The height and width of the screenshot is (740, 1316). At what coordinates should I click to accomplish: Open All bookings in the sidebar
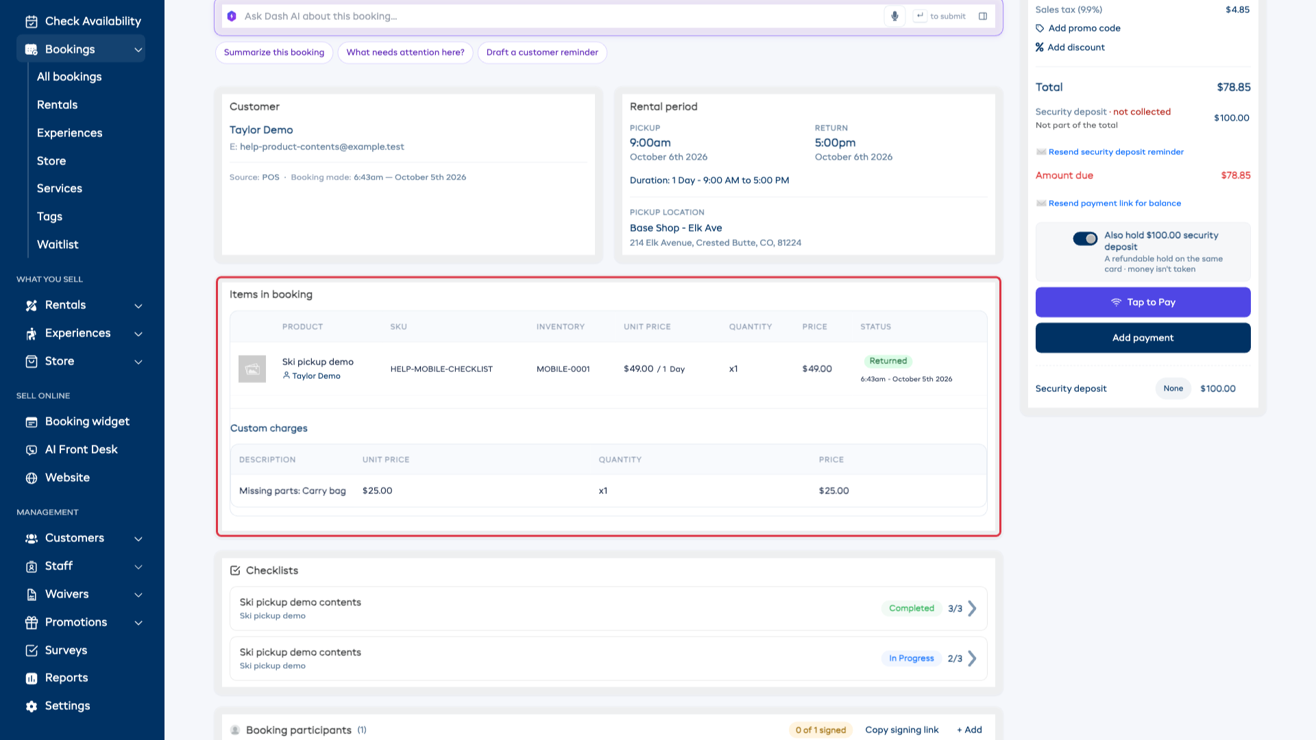(x=69, y=77)
